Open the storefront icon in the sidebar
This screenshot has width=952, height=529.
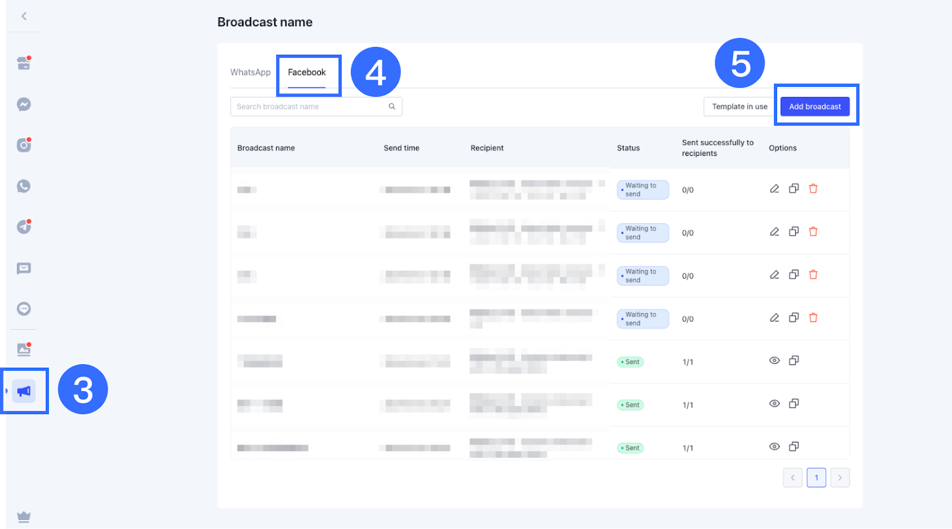[x=24, y=63]
